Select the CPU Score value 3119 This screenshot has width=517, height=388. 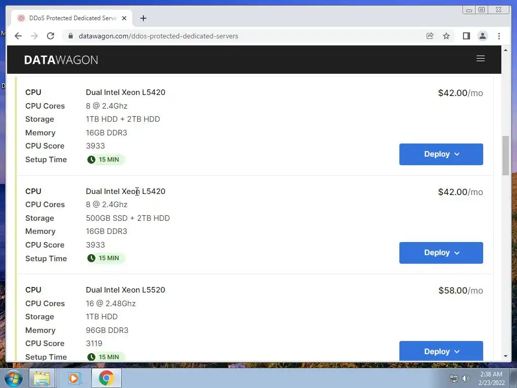coord(94,344)
